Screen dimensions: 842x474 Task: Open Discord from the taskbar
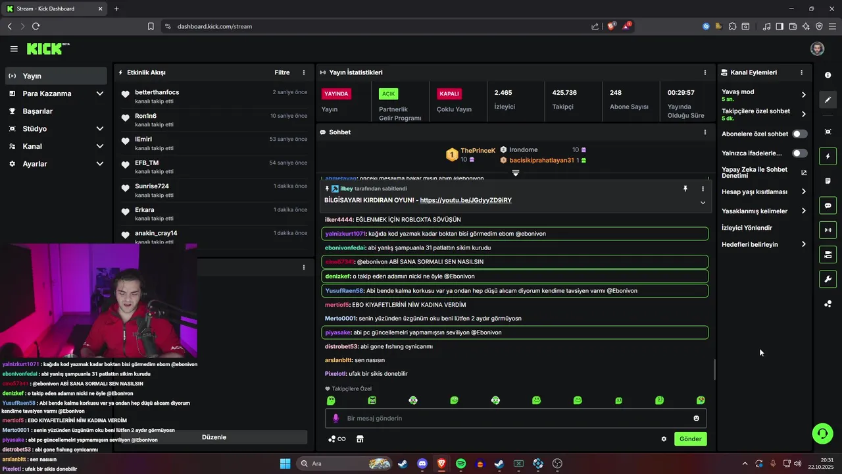tap(422, 463)
